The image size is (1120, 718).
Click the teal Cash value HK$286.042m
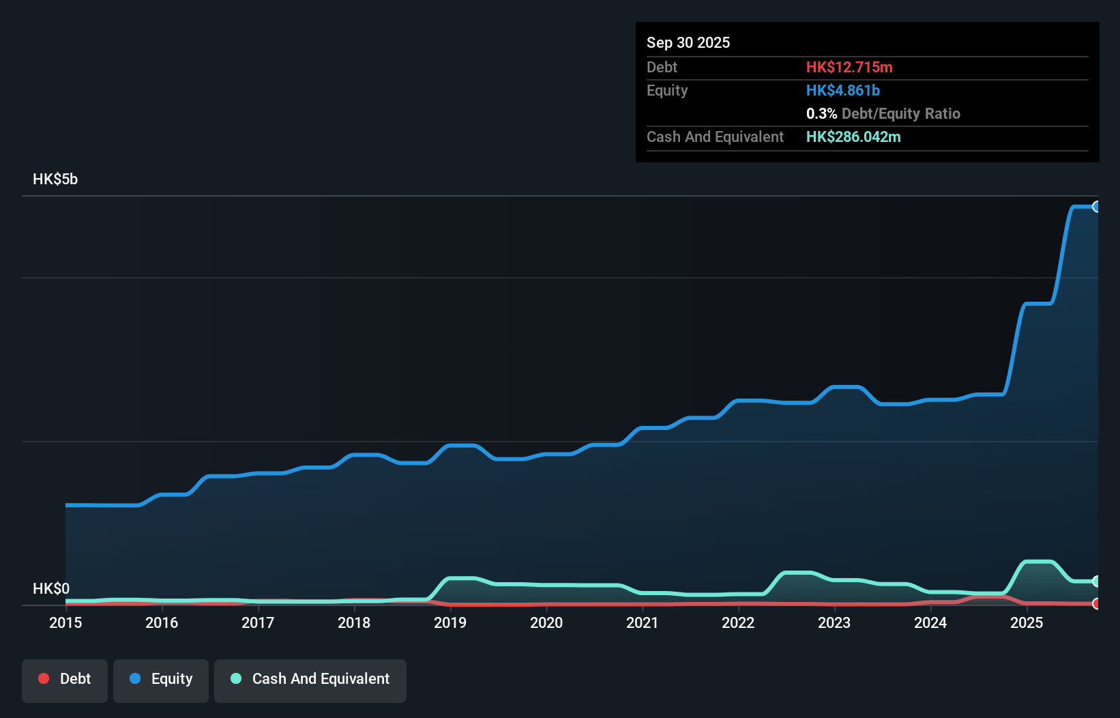(x=853, y=137)
